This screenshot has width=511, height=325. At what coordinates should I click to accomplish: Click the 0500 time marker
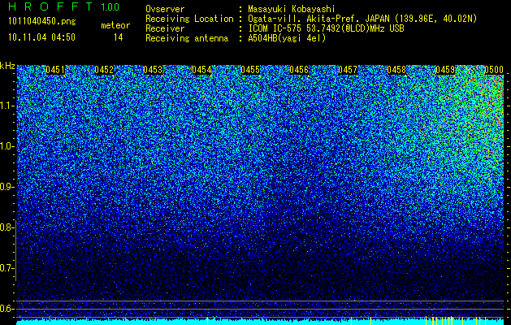(x=494, y=70)
